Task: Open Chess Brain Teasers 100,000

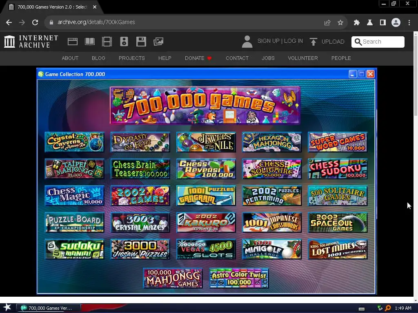Action: [x=140, y=169]
